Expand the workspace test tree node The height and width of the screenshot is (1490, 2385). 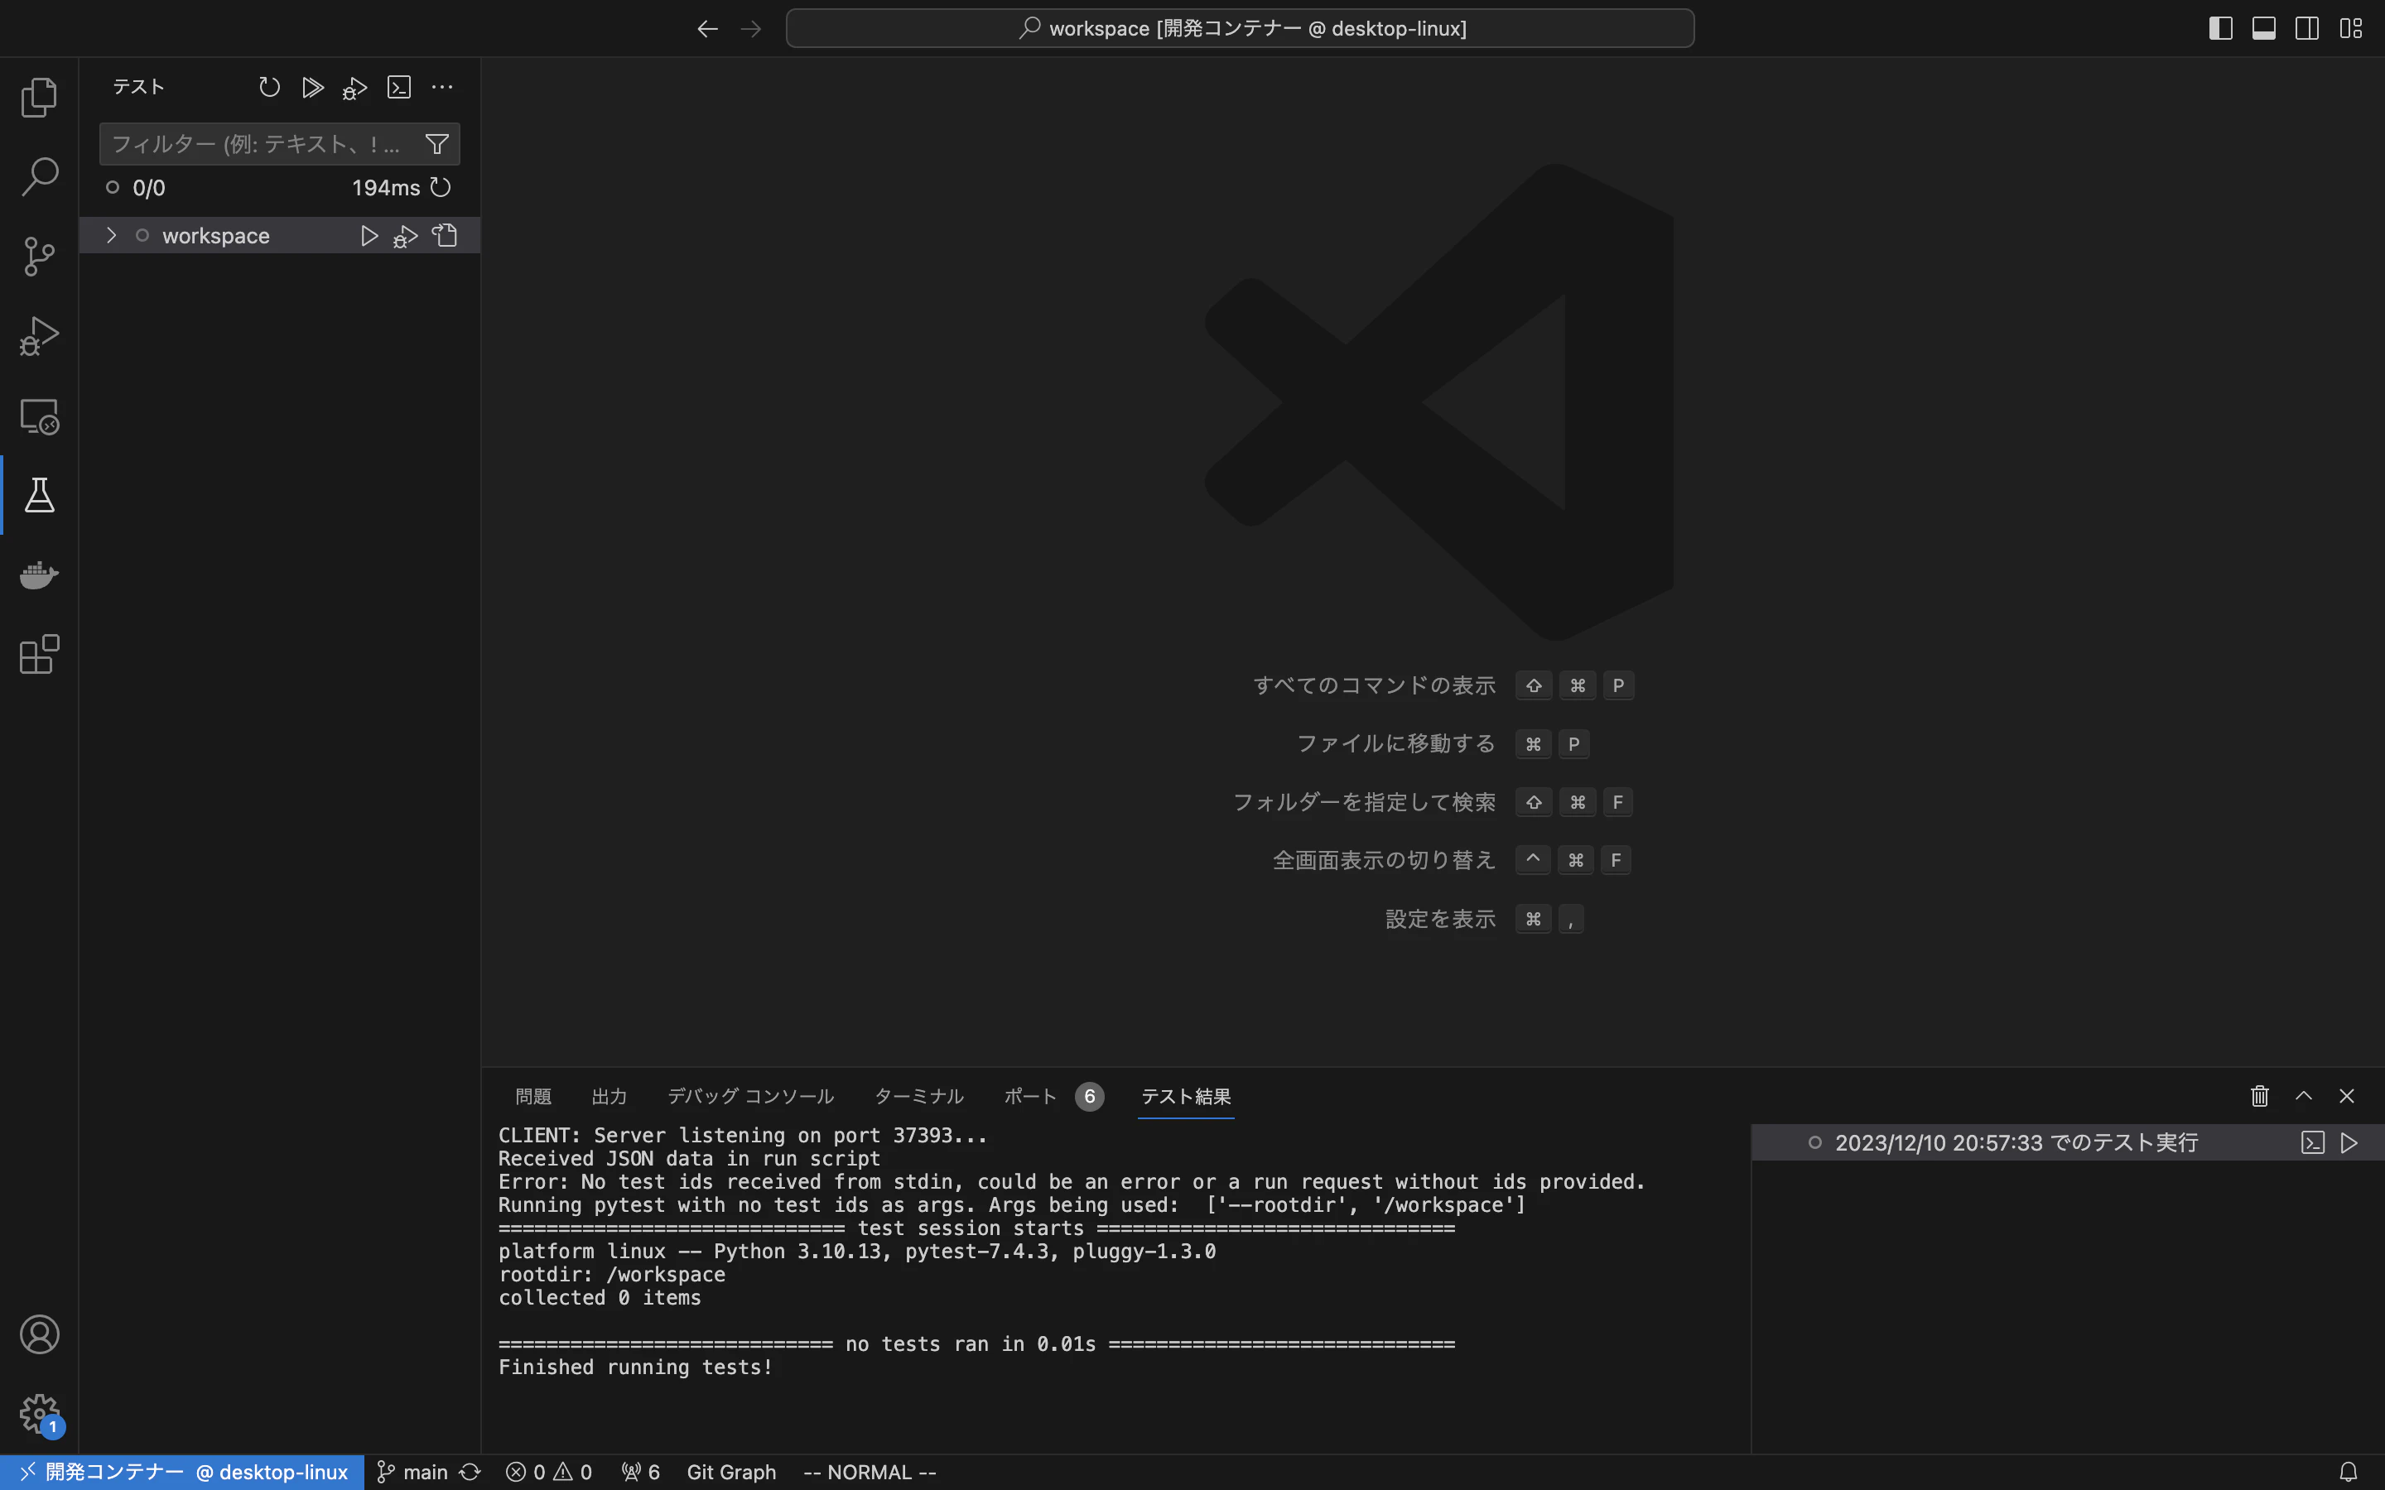pyautogui.click(x=111, y=236)
